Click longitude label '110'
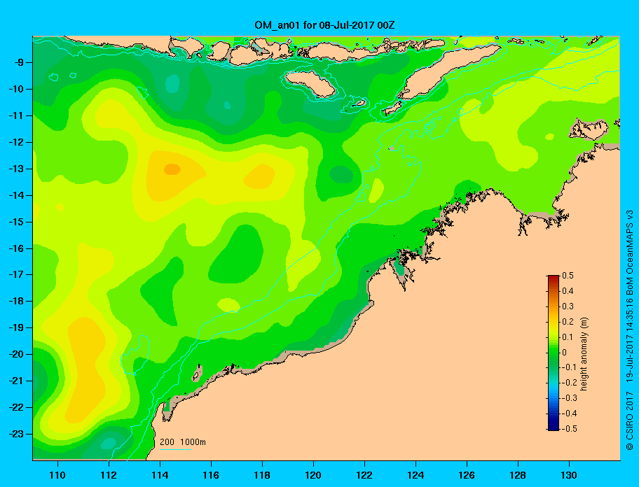Viewport: 639px width, 487px height. 57,475
